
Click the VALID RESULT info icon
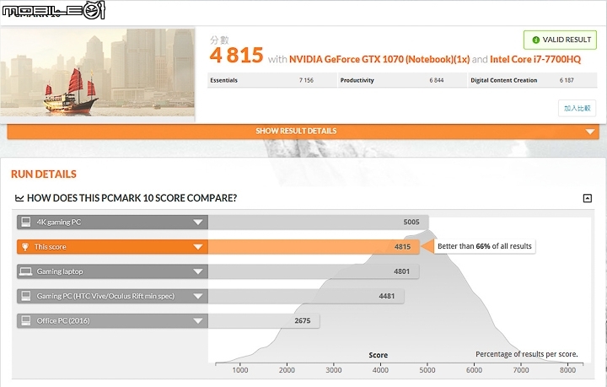click(536, 40)
